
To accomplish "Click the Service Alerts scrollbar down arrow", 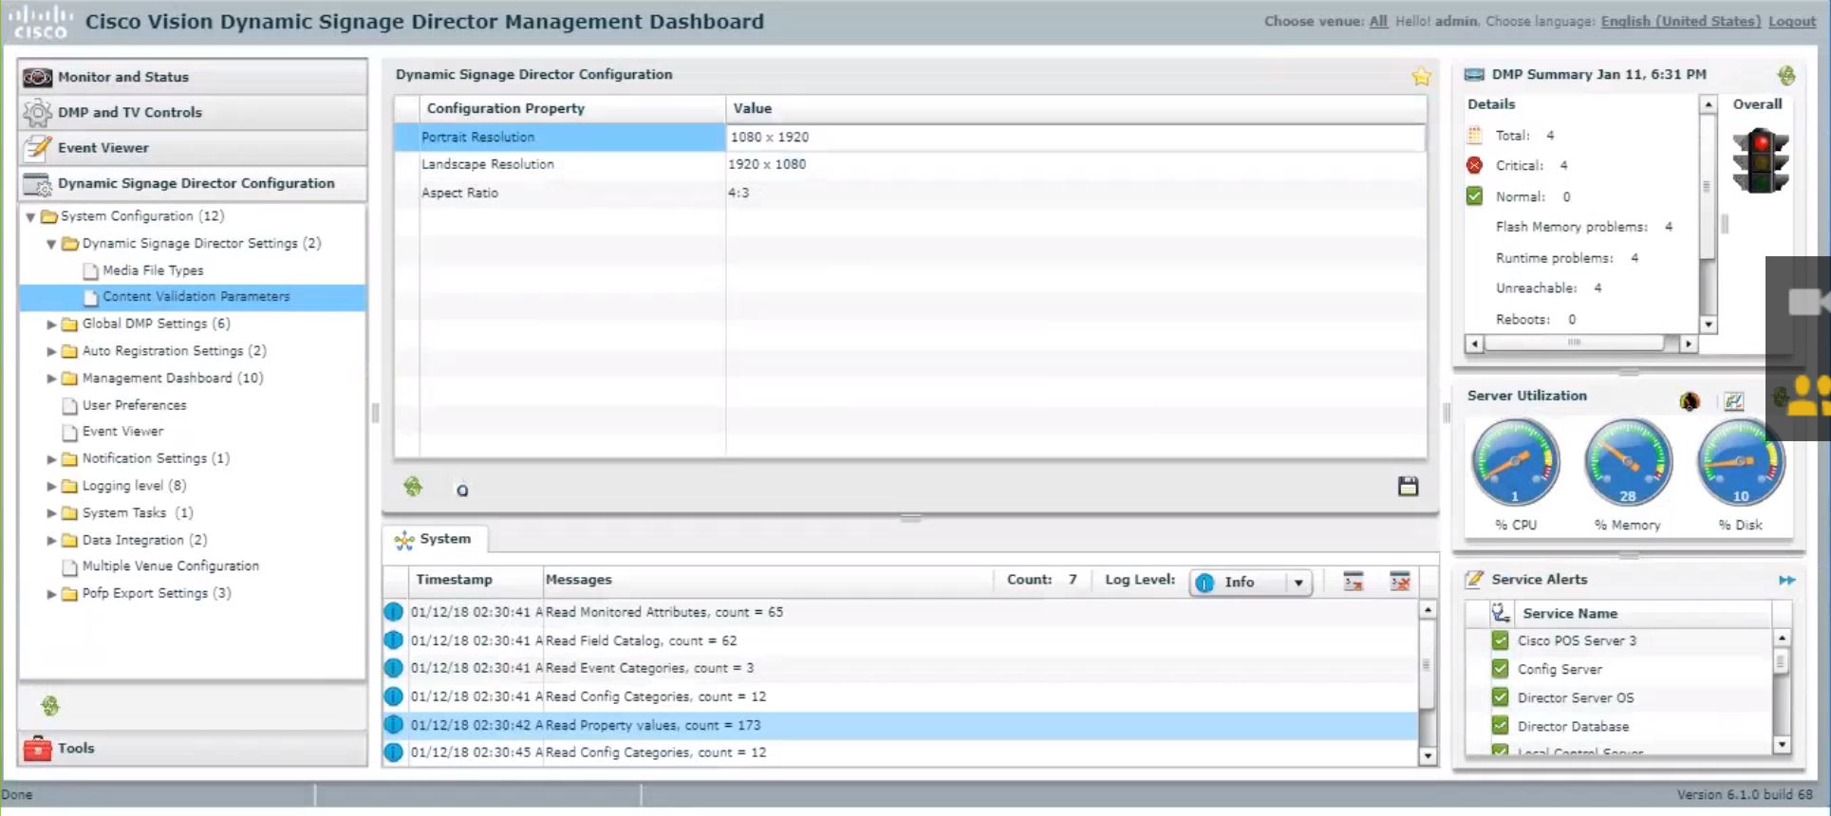I will point(1782,745).
